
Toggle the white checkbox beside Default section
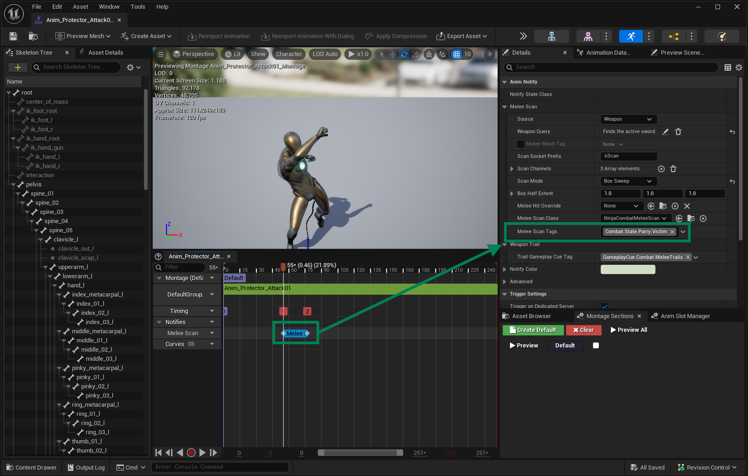click(x=596, y=346)
